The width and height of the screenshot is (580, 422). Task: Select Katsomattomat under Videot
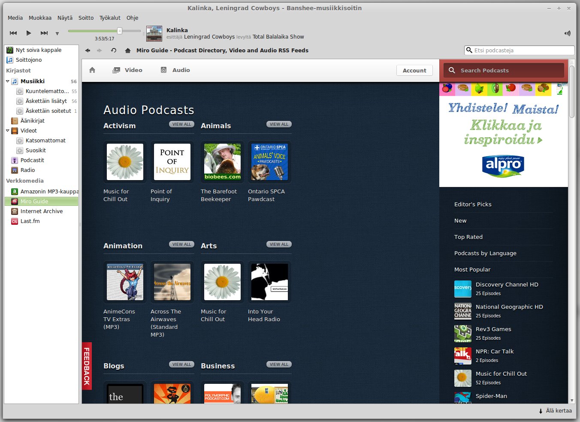46,141
